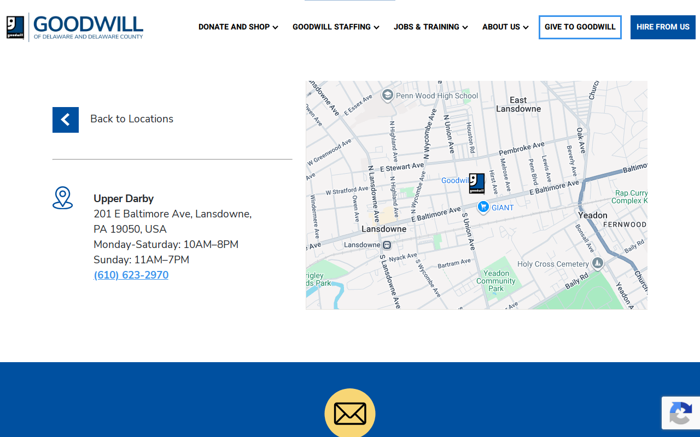Click the yellow envelope email icon
The image size is (700, 437).
[350, 413]
